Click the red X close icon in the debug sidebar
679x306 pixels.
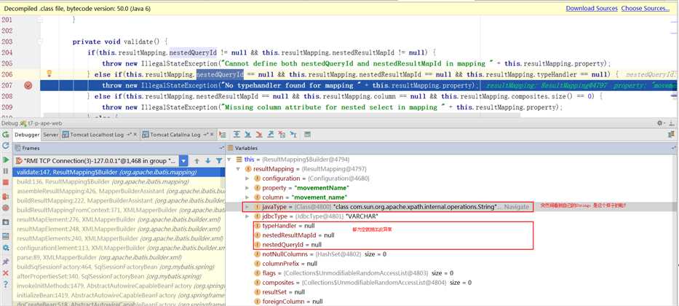(6, 273)
